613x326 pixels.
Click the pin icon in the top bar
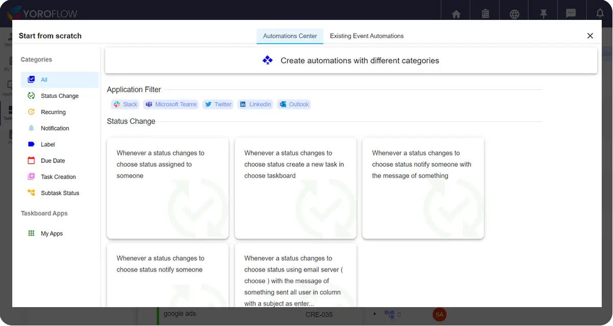pos(543,12)
